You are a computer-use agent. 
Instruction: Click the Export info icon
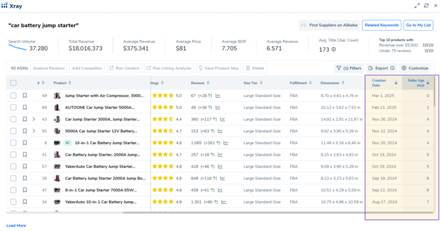tap(392, 68)
